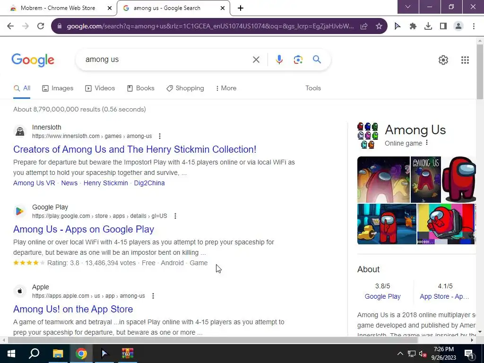Show hidden system tray icons
The height and width of the screenshot is (363, 484).
click(x=400, y=354)
